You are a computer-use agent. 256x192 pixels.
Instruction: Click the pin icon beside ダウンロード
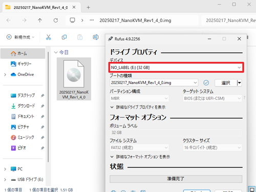point(42,106)
